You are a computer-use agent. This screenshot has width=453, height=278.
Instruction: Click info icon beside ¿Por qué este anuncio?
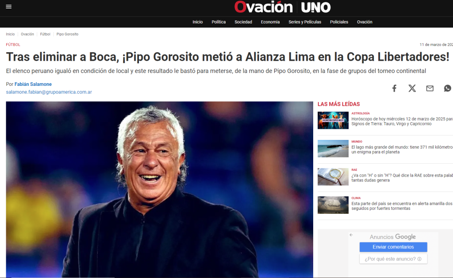tap(419, 259)
